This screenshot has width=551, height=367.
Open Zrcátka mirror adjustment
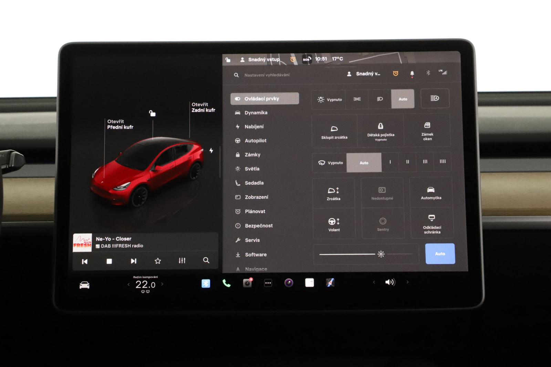(x=334, y=193)
